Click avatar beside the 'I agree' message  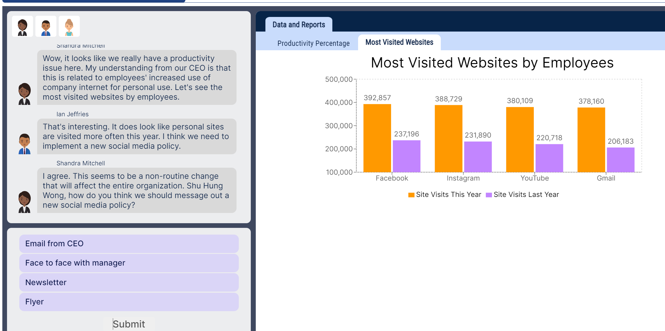point(25,202)
